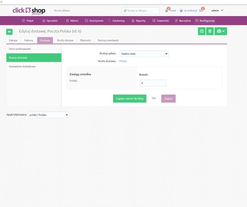
Task: Select Dane podstawowe in the sidebar
Action: 34,49
